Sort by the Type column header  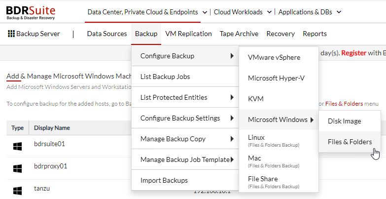click(x=17, y=128)
